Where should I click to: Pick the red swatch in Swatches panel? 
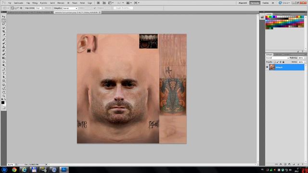[x=267, y=17]
